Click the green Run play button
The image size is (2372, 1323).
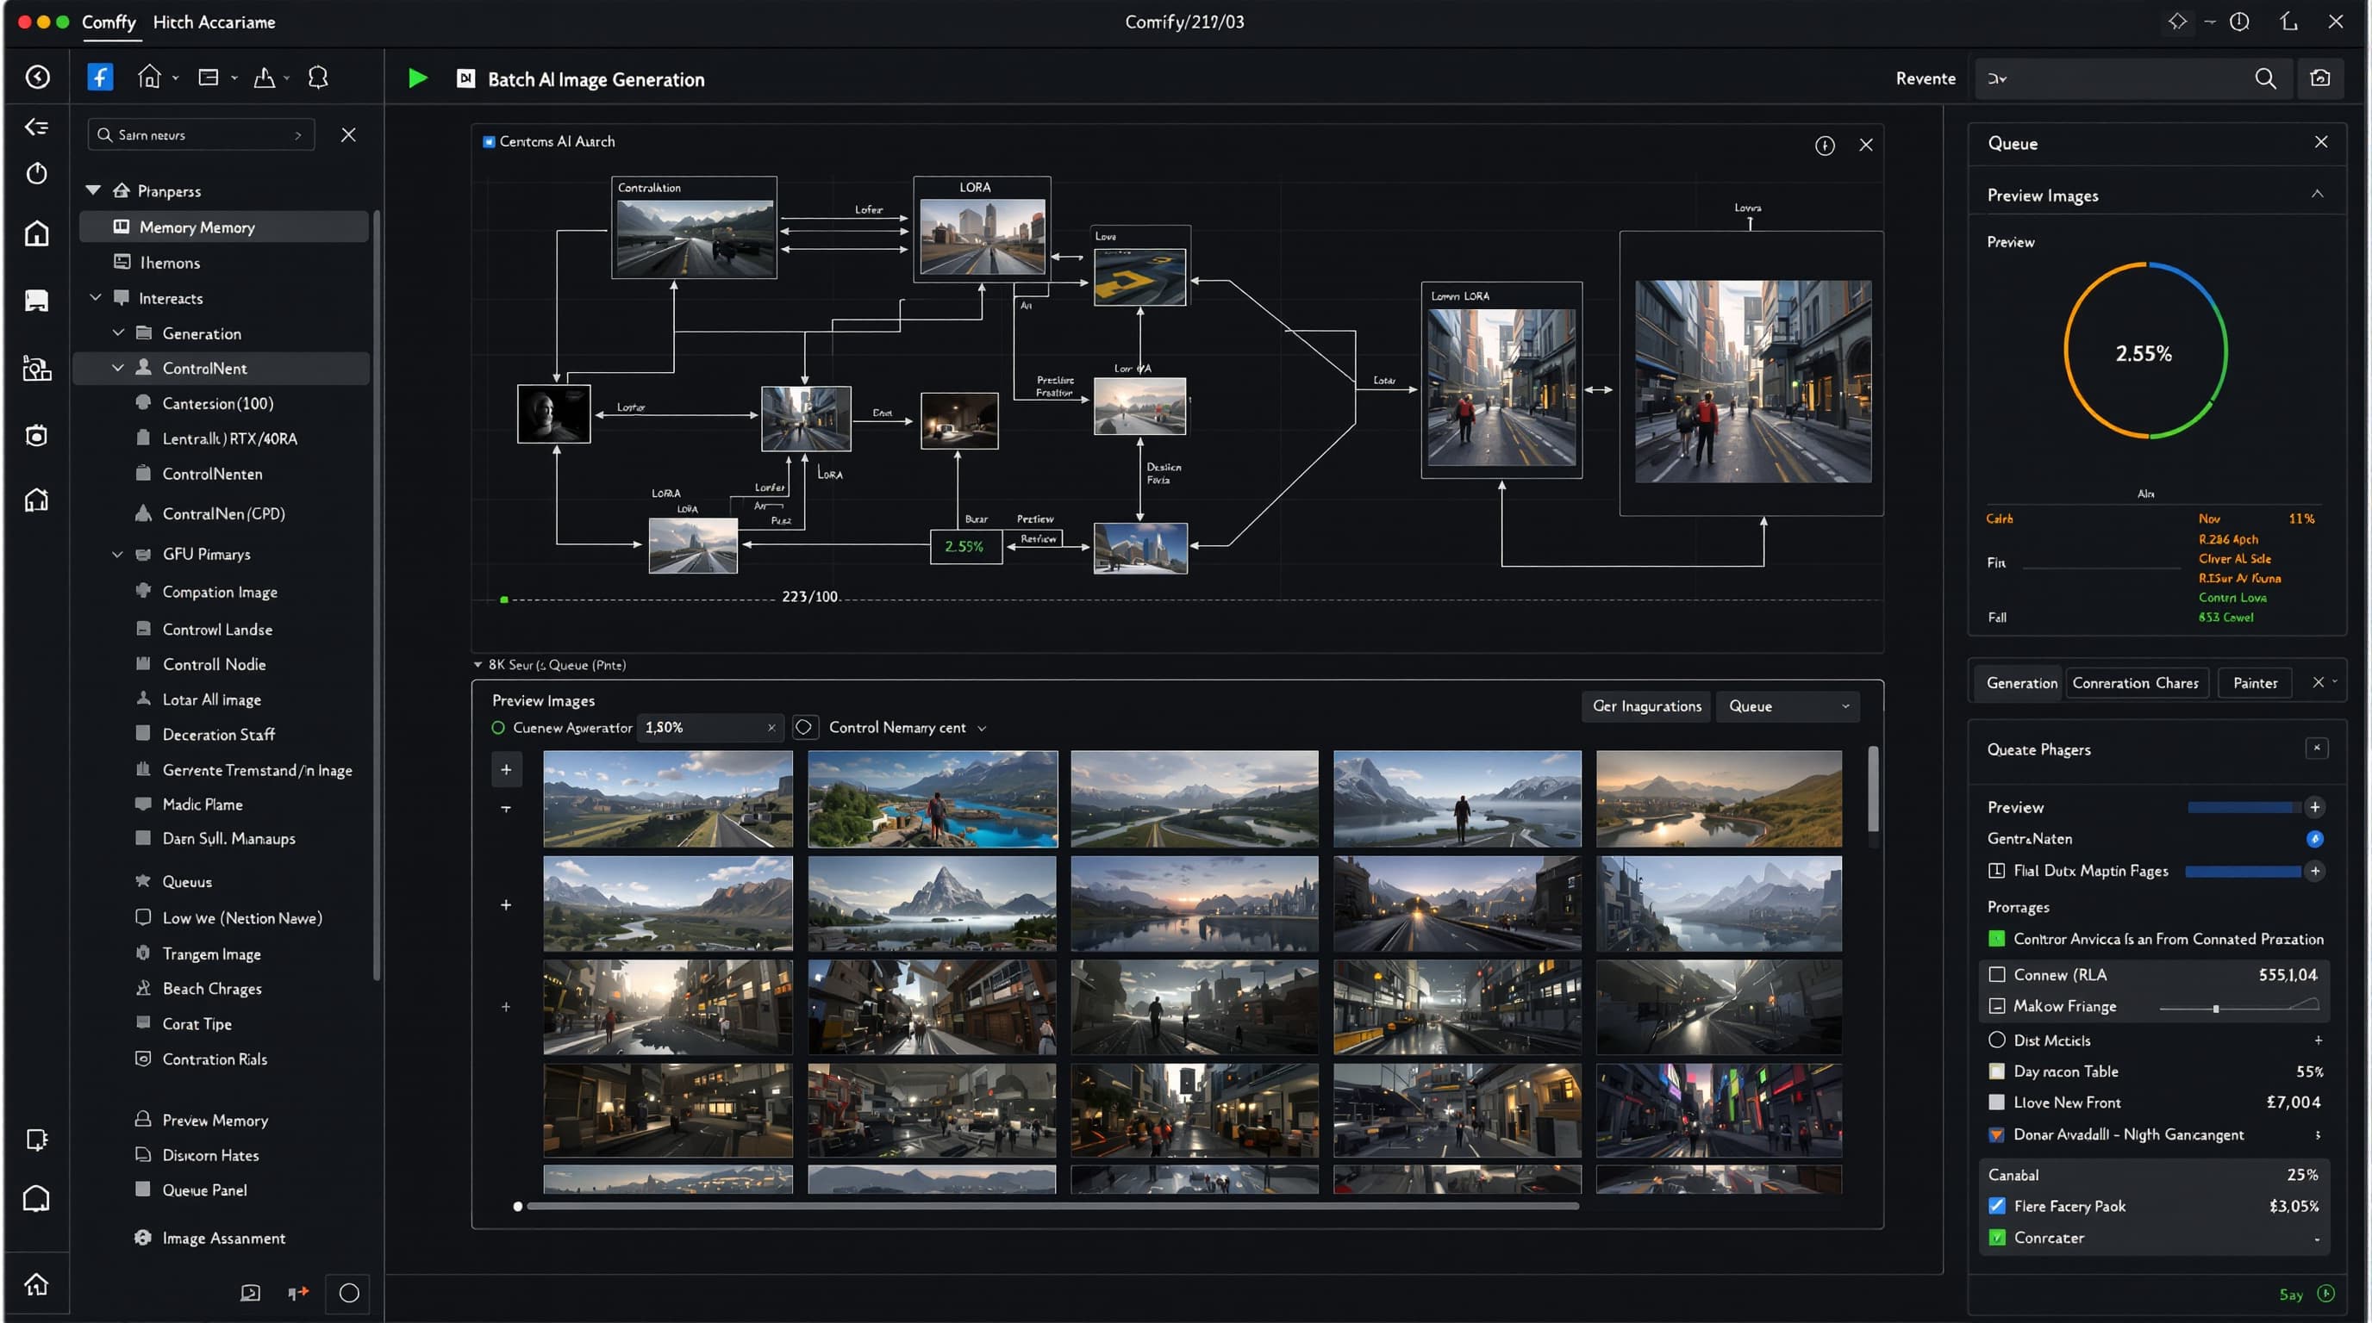coord(418,78)
